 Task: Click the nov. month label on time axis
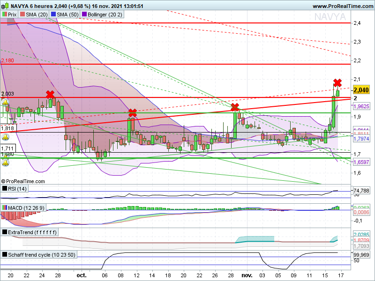coord(247,275)
